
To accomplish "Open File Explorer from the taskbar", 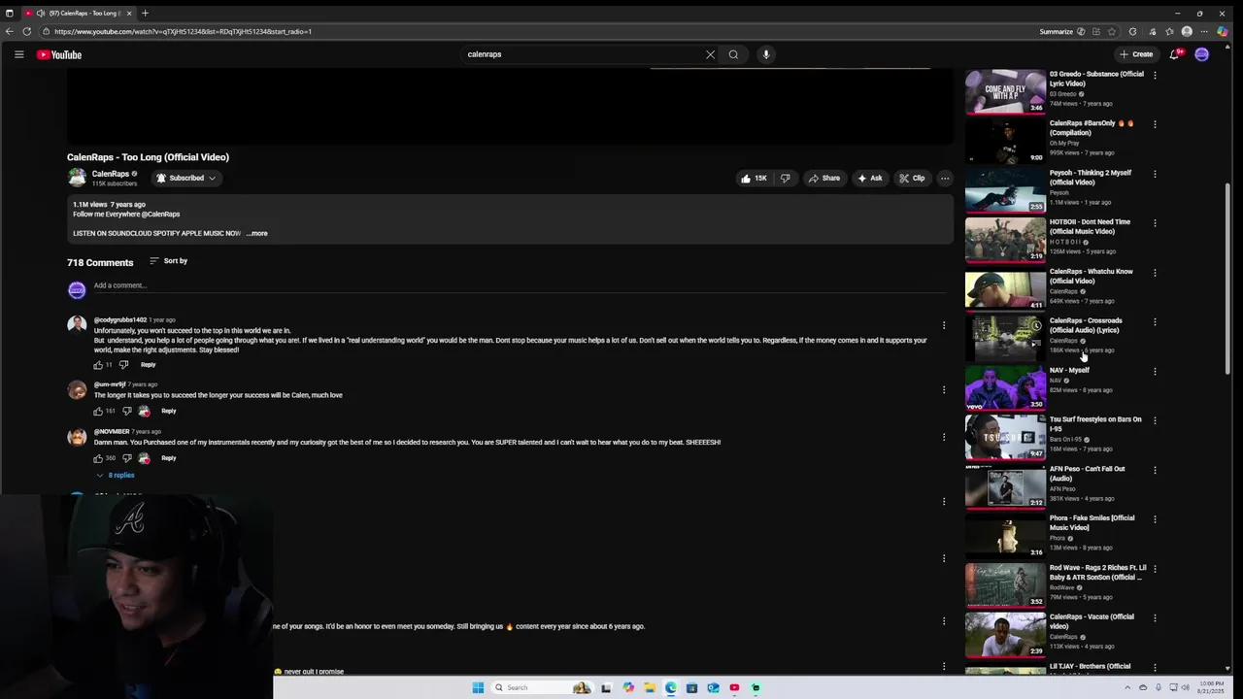I will tap(649, 687).
